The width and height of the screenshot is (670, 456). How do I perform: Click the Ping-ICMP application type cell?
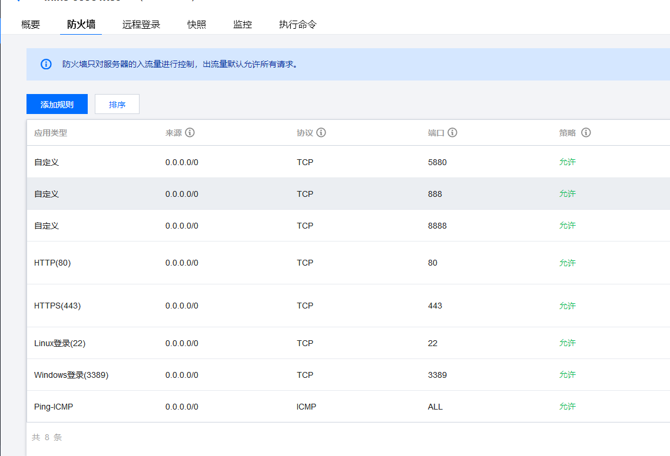[x=54, y=407]
